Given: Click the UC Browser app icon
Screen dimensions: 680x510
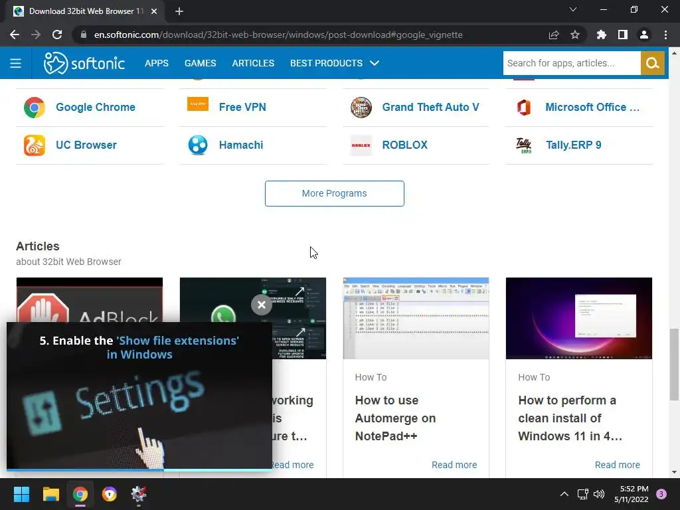Looking at the screenshot, I should 35,145.
